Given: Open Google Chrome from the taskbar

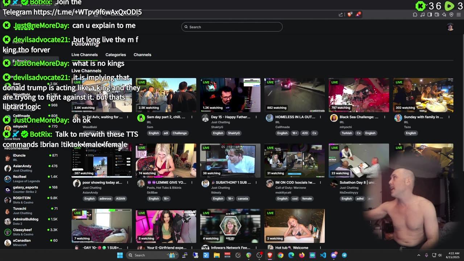Looking at the screenshot, I should point(281,255).
